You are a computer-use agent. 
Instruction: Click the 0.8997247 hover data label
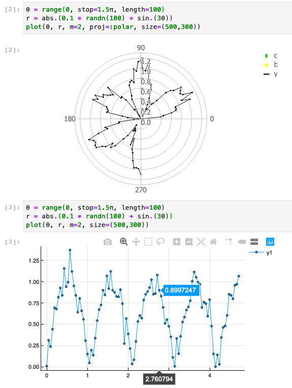coord(180,290)
